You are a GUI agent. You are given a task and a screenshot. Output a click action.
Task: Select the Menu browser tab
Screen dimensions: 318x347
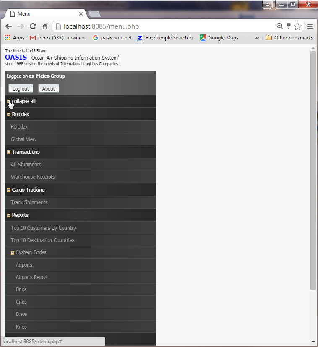point(45,14)
